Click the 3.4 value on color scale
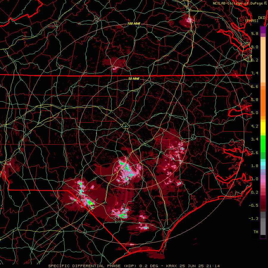The height and width of the screenshot is (268, 268). click(x=255, y=139)
